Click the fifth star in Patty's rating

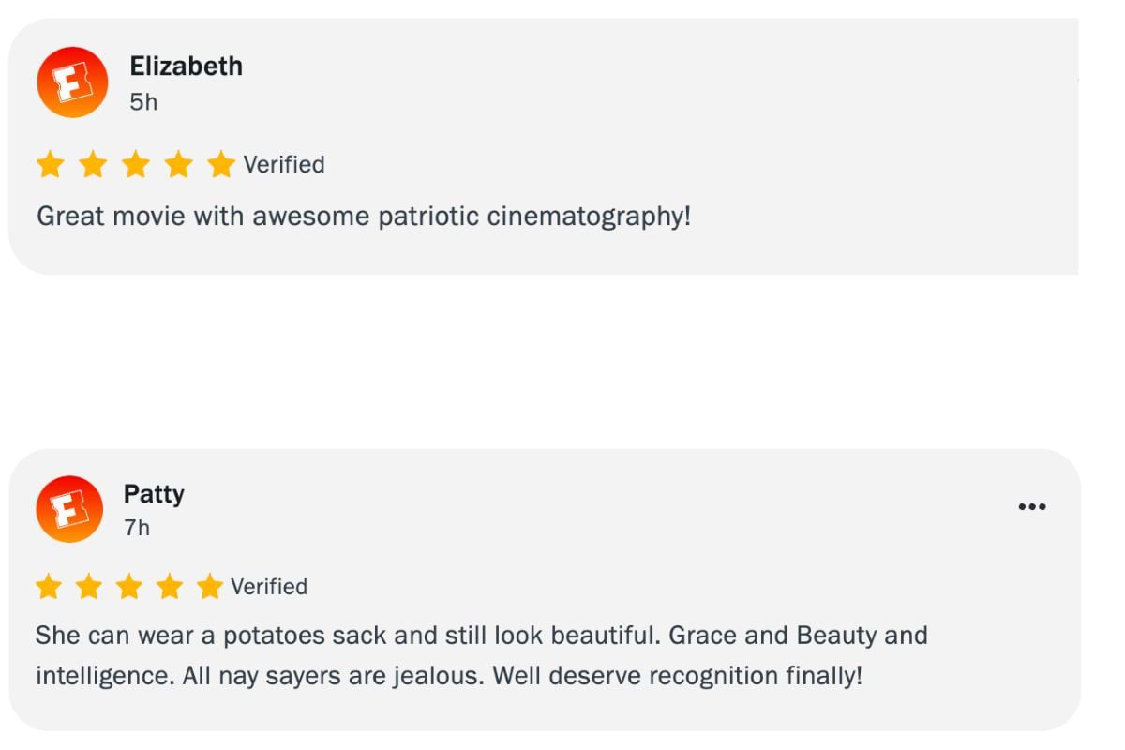coord(210,587)
